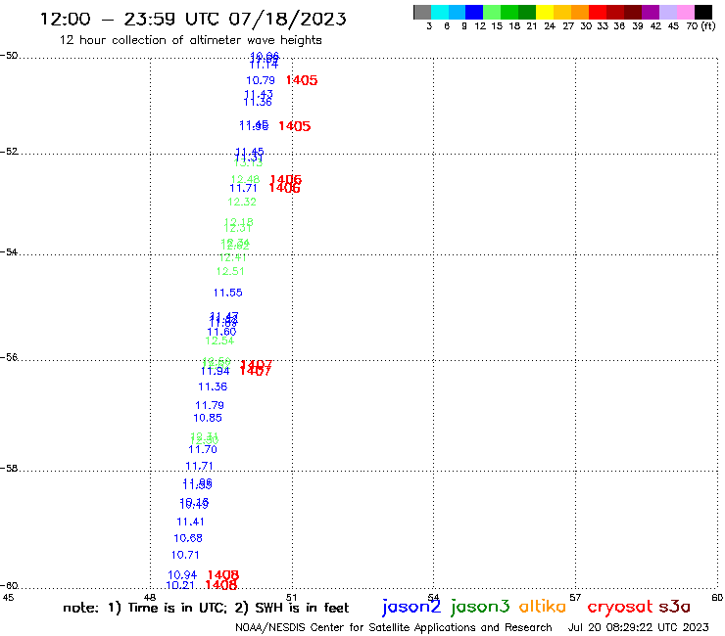
Task: Click the jason3 satellite legend label
Action: [480, 608]
